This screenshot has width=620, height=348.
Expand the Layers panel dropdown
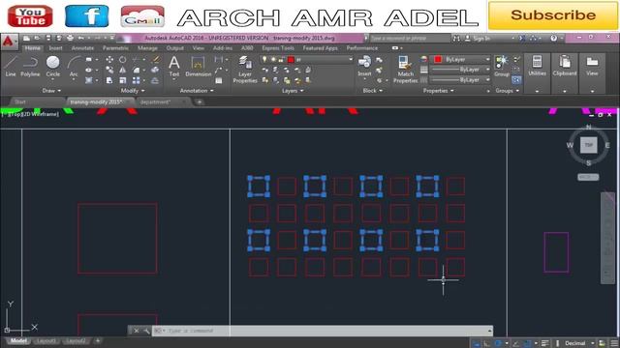(293, 91)
